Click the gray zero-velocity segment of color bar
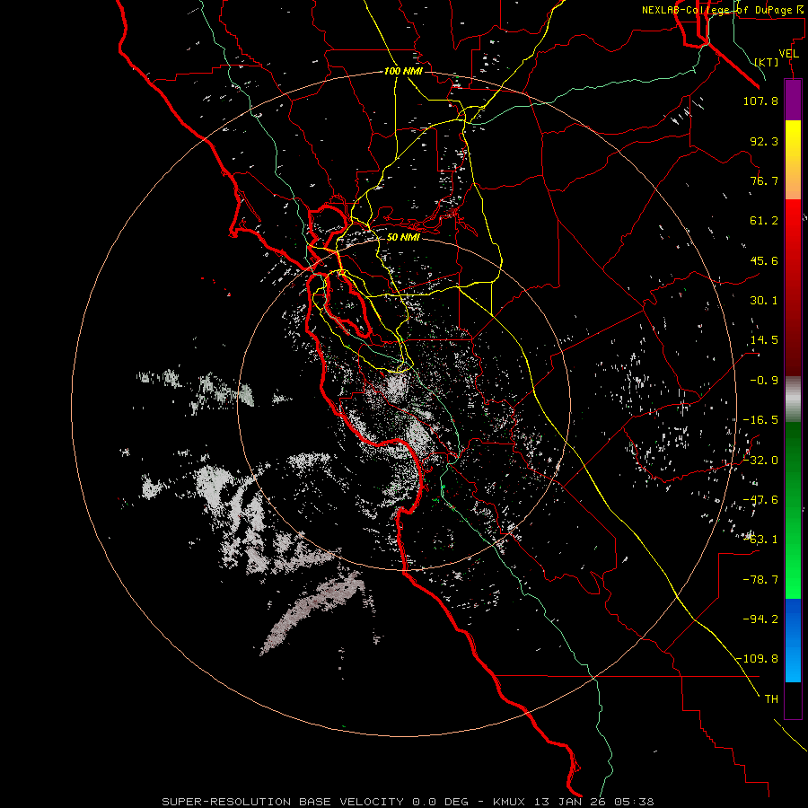This screenshot has height=808, width=808. 793,400
